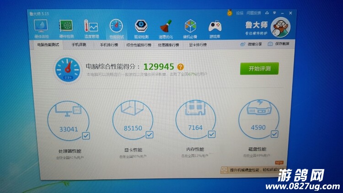This screenshot has height=193, width=343.
Task: Click the blue speedometer gauge showing 23%
Action: point(68,70)
